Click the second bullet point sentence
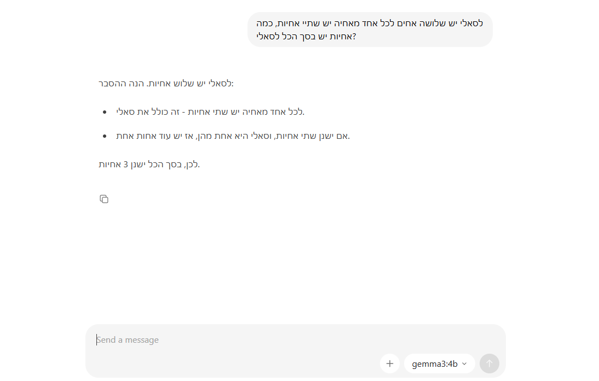Viewport: 599px width, 381px height. pyautogui.click(x=233, y=136)
